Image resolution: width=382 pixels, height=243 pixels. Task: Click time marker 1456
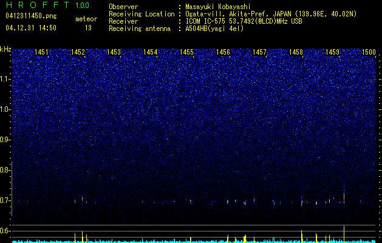coord(223,52)
